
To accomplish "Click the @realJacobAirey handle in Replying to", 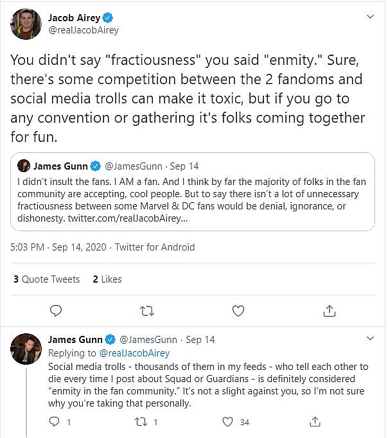I will click(134, 353).
